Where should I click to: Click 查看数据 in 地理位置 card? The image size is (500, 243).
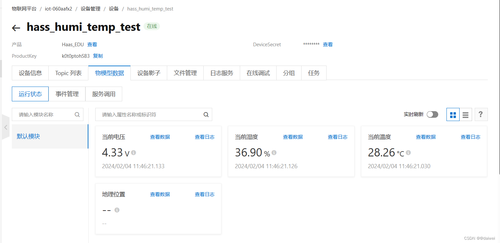click(160, 194)
